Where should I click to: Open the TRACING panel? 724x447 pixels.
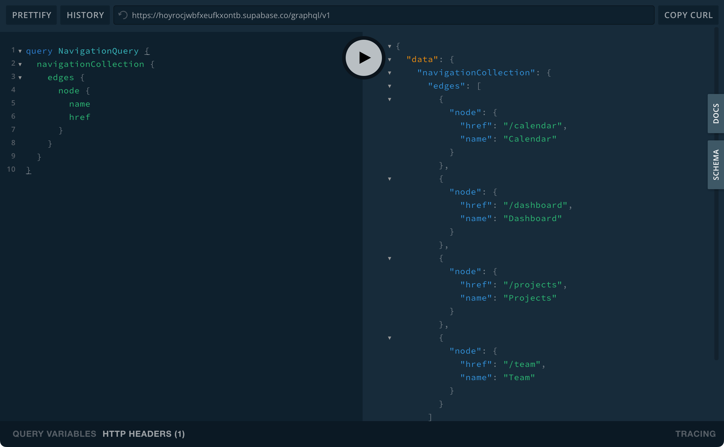[x=695, y=434]
